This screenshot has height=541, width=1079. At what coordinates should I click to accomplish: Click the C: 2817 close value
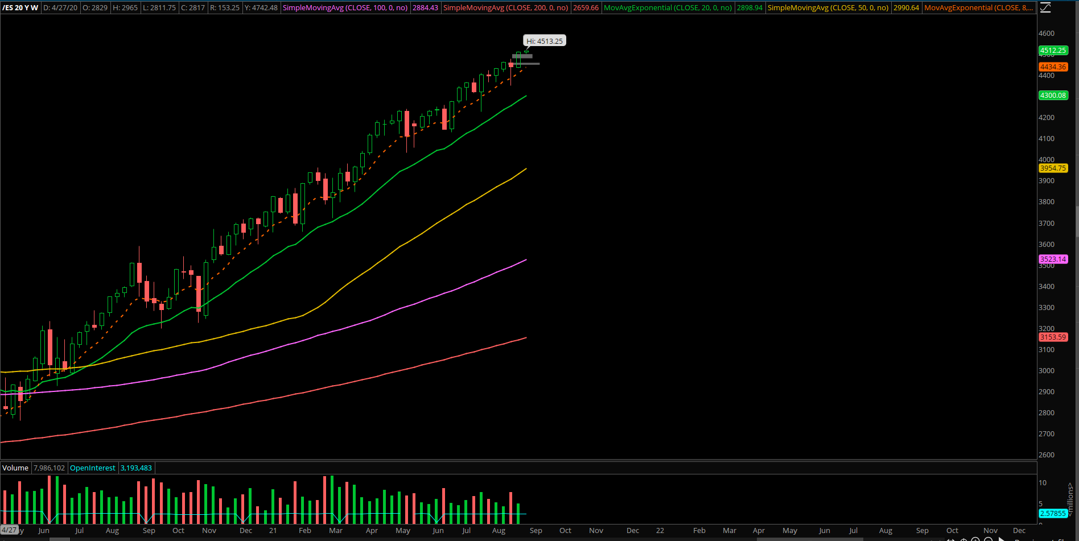coord(193,7)
